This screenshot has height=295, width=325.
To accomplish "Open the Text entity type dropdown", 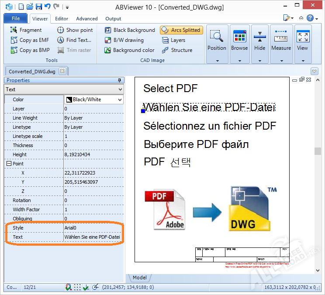I will point(121,89).
